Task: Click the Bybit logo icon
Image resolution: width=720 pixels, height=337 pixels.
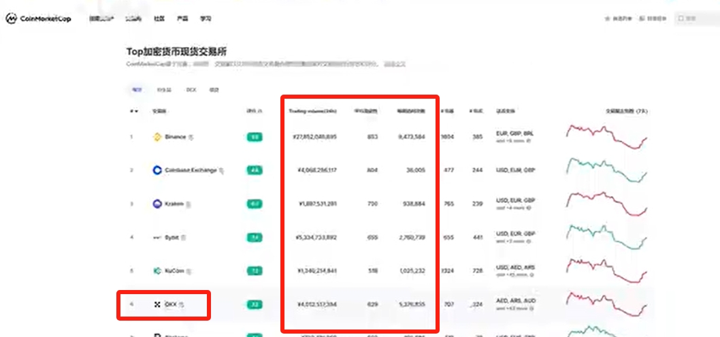Action: pos(157,238)
